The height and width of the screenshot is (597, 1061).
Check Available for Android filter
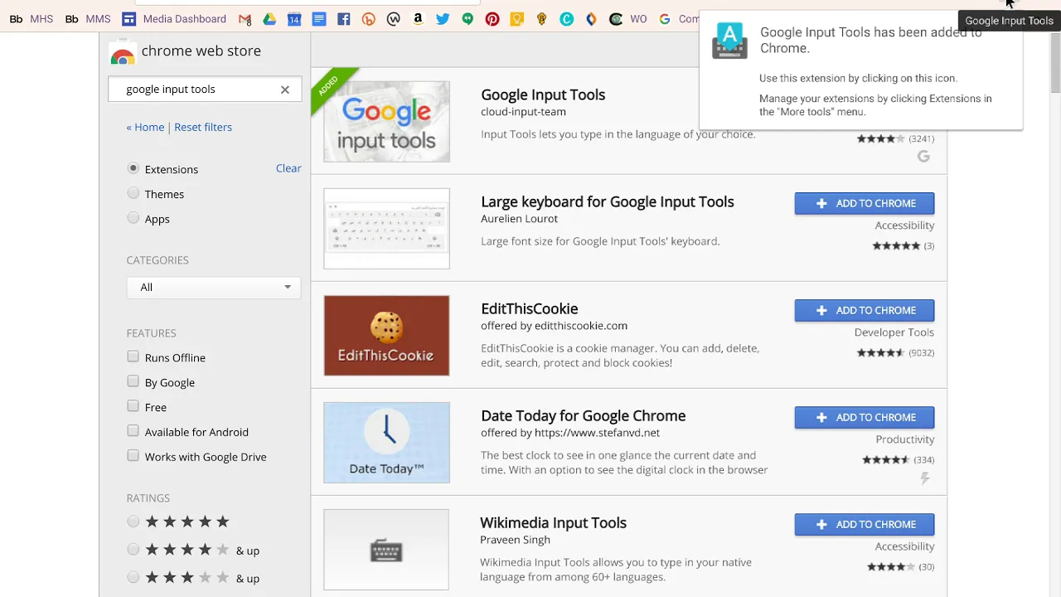pyautogui.click(x=133, y=431)
